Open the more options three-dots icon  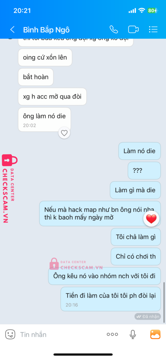point(112,334)
